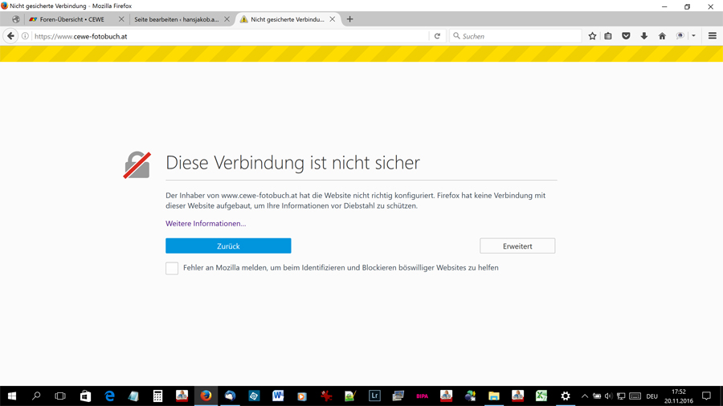
Task: Reload the page with the refresh icon
Action: pyautogui.click(x=437, y=36)
